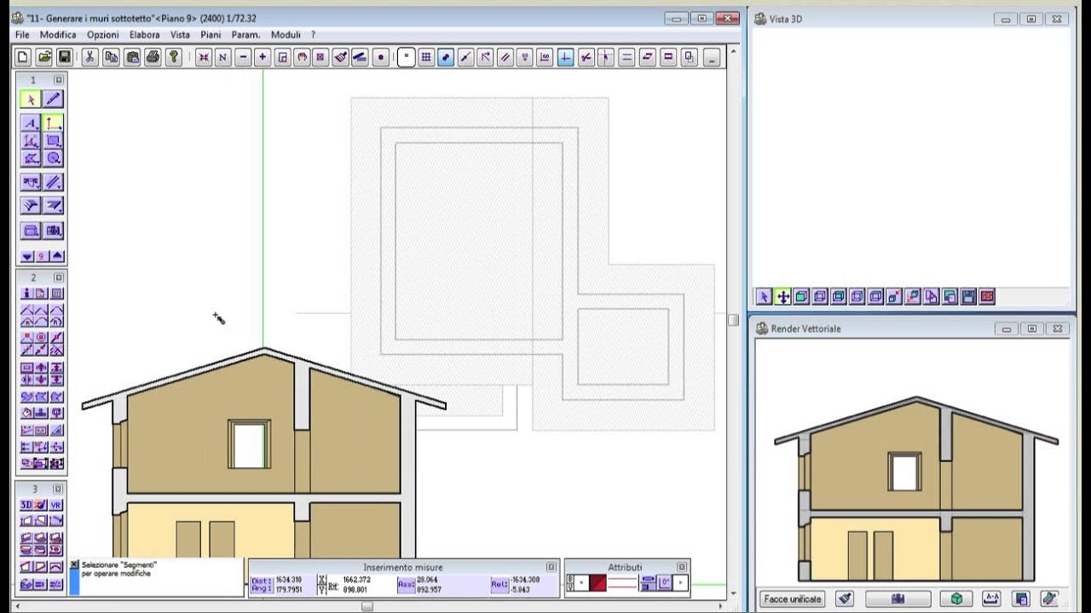Open the Elabora menu
This screenshot has width=1091, height=613.
pyautogui.click(x=145, y=35)
